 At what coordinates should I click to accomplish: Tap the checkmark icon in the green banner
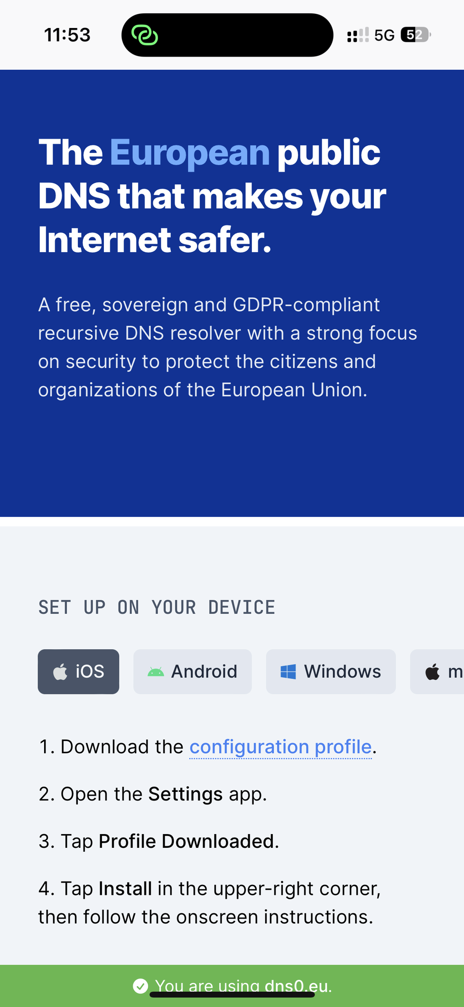(140, 986)
